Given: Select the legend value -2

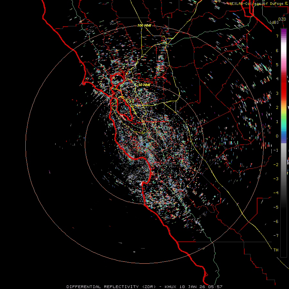Looking at the screenshot, I should [x=276, y=165].
